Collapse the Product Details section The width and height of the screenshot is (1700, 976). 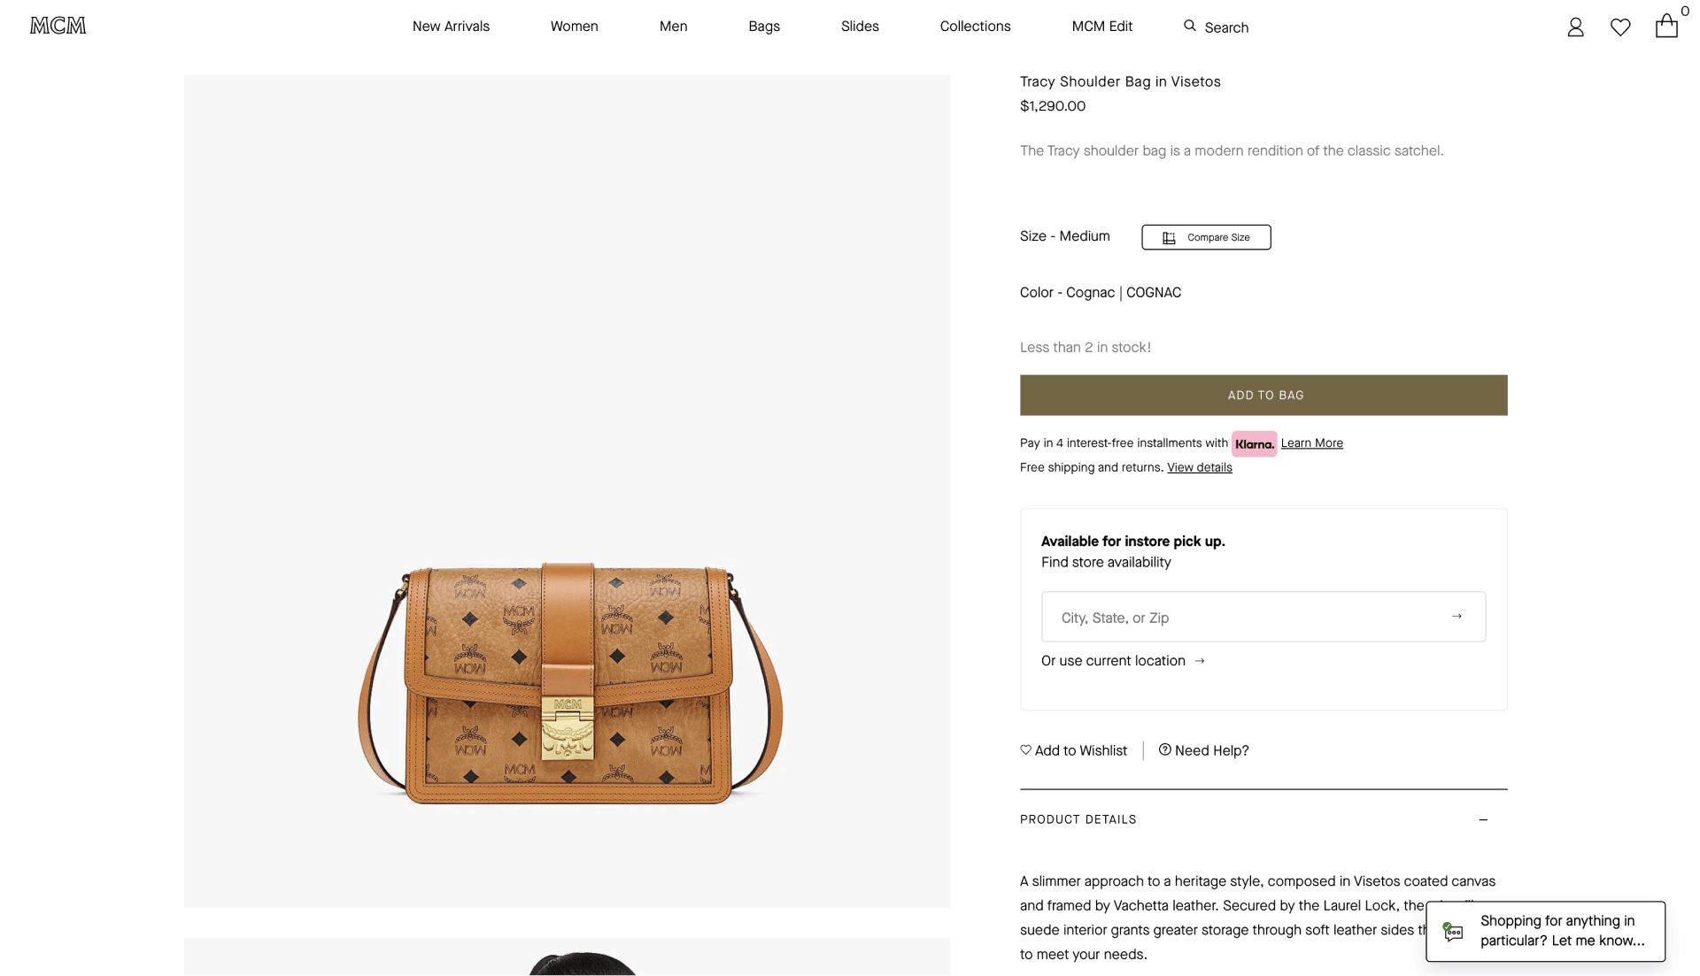(x=1483, y=819)
